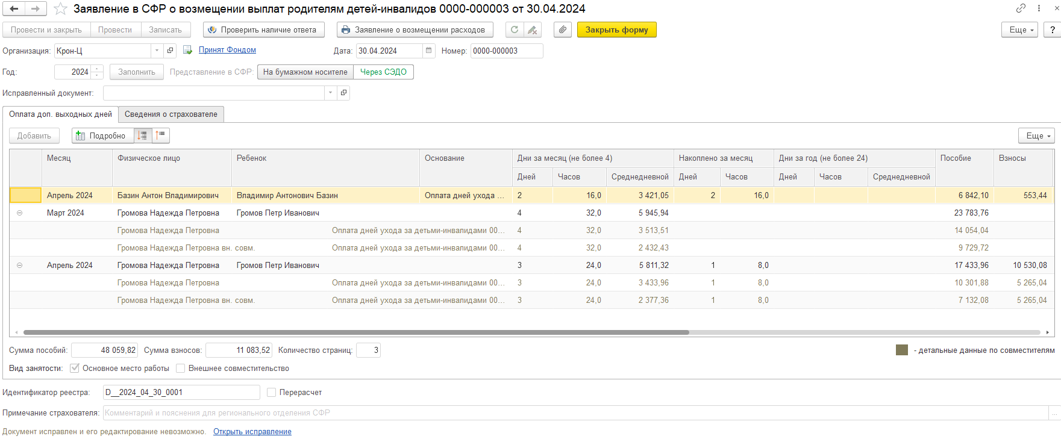Collapse the Март 2024 row group

[20, 213]
